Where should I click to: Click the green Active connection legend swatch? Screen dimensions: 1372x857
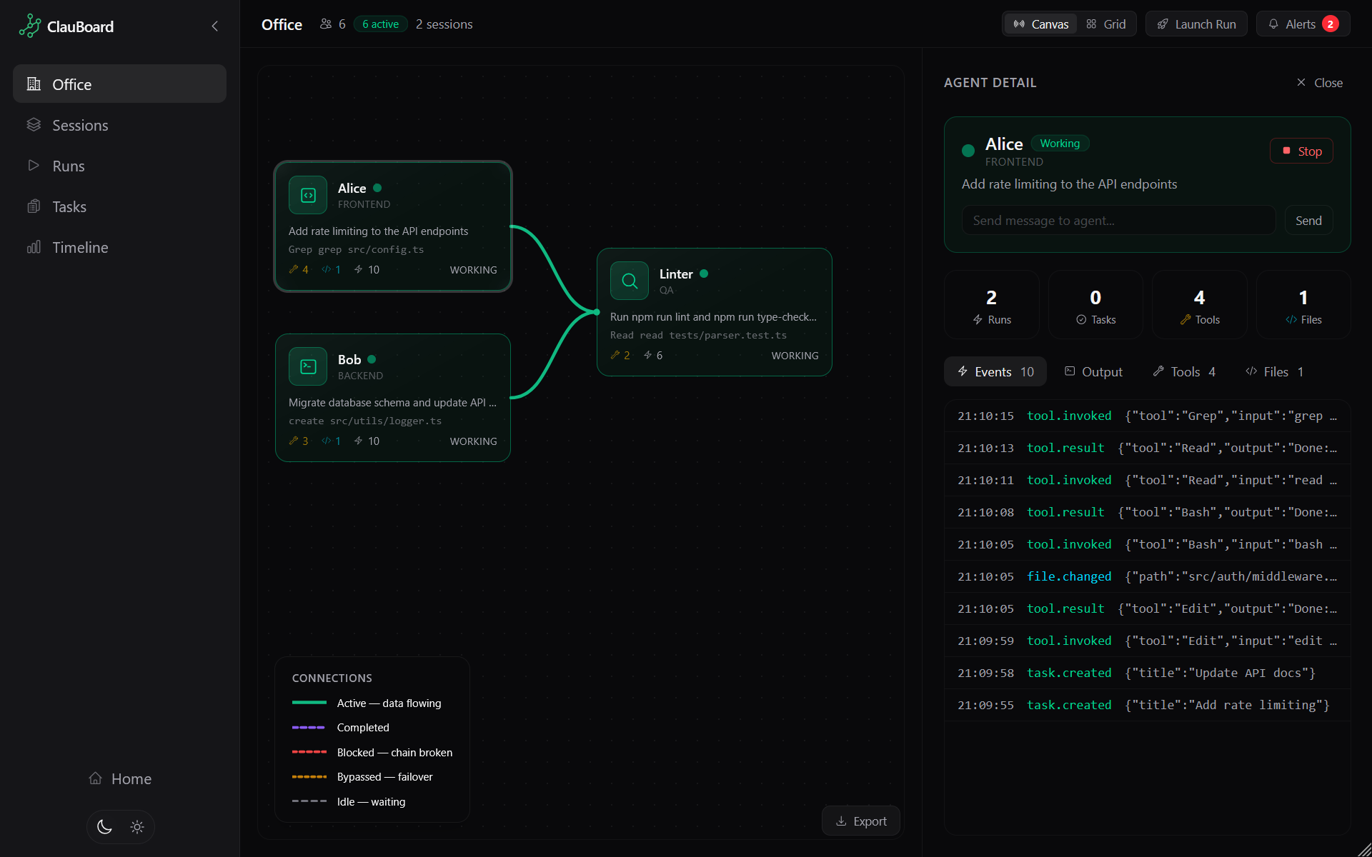click(x=309, y=703)
